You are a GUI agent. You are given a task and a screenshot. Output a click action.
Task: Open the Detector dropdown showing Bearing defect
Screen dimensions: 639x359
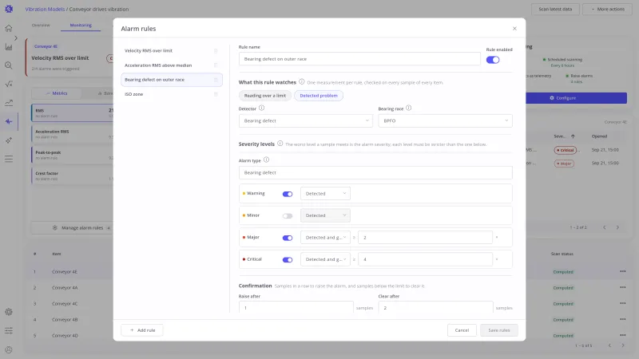(306, 121)
